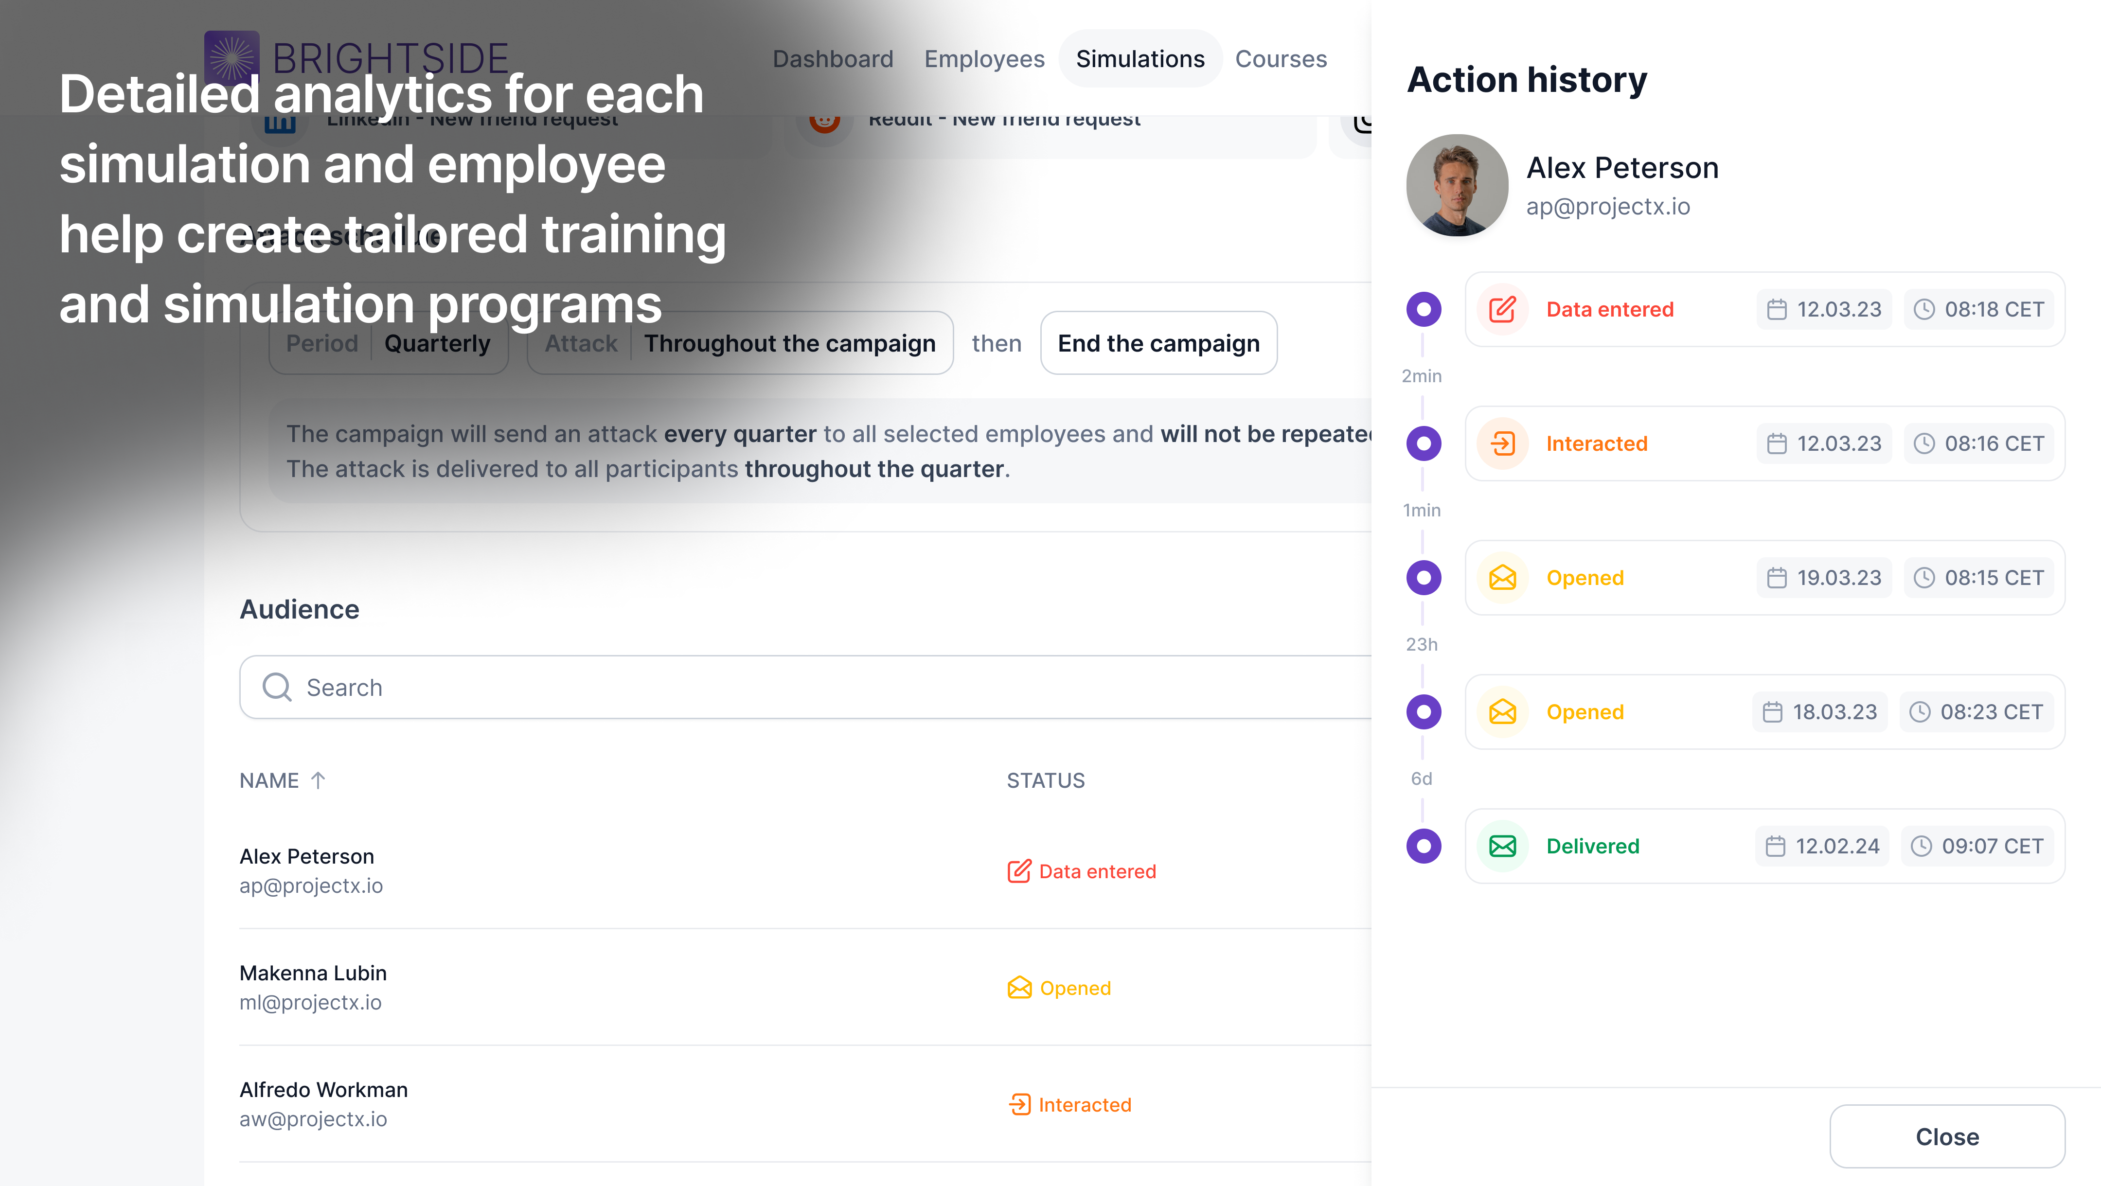Viewport: 2101px width, 1186px height.
Task: Click Alex Peterson's profile photo
Action: point(1457,185)
